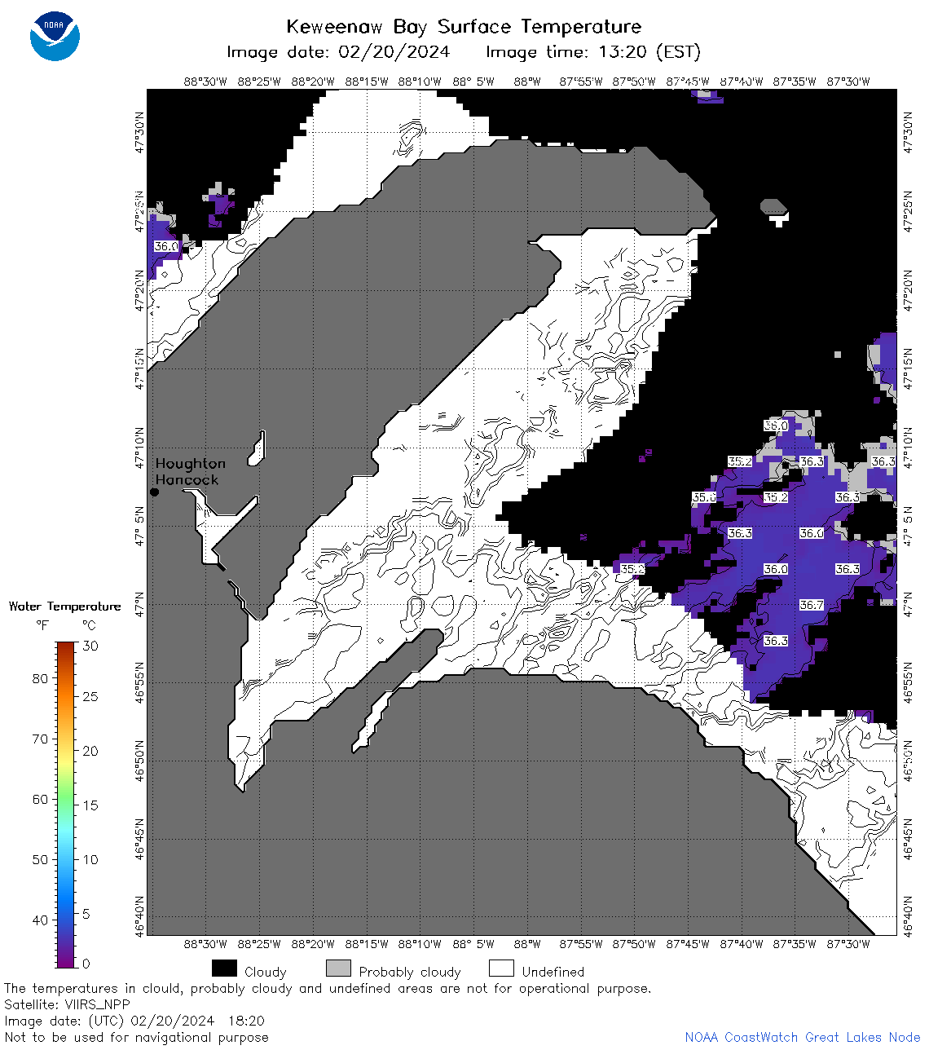The image size is (929, 1050).
Task: Click the NOAA CoastWatch Great Lakes Node link
Action: pos(803,1037)
